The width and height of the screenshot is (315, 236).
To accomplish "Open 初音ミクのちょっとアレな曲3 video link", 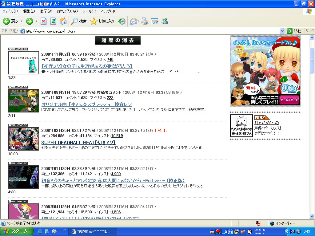I will (113, 181).
